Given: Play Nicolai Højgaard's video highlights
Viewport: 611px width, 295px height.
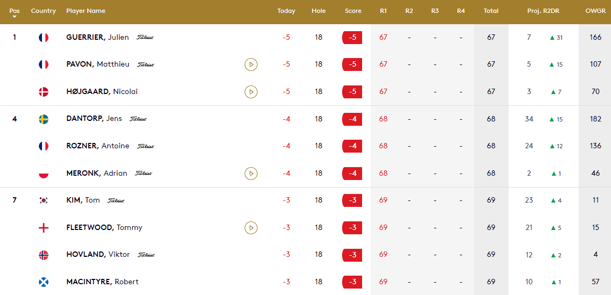Looking at the screenshot, I should pos(251,92).
